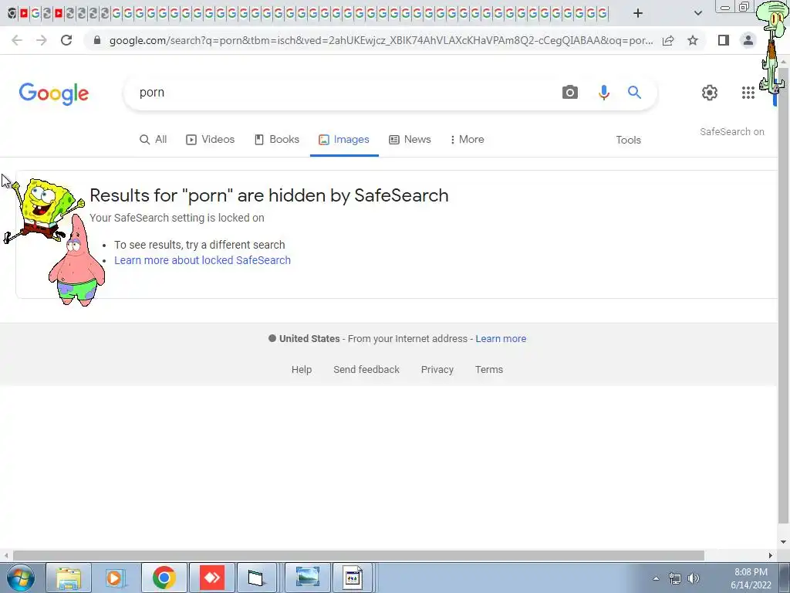This screenshot has height=593, width=790.
Task: Open the Help footer link
Action: coord(302,370)
